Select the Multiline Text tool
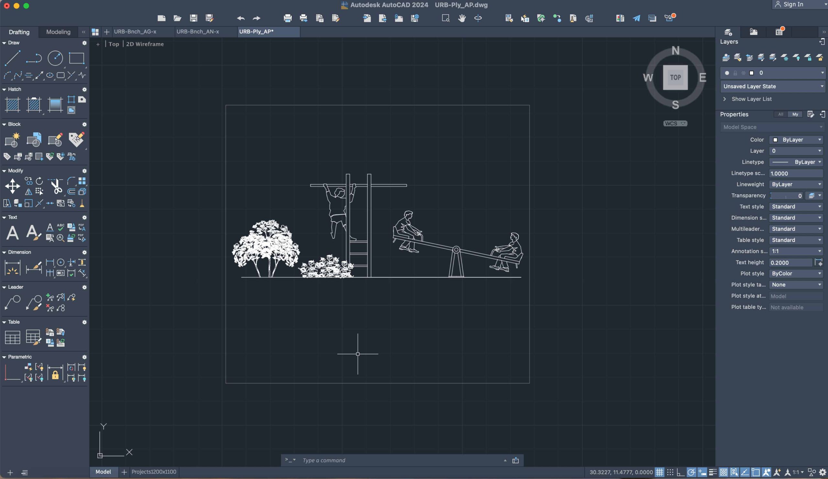Screen dimensions: 828x479 13,233
